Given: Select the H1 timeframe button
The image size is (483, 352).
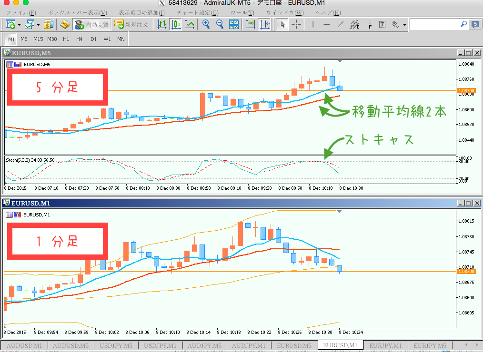Looking at the screenshot, I should tap(66, 39).
